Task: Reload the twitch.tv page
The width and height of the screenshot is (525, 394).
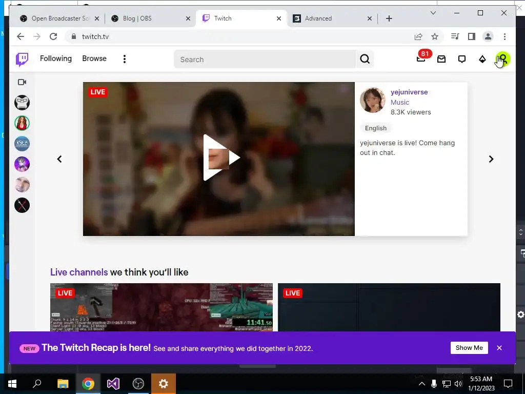Action: [x=53, y=36]
